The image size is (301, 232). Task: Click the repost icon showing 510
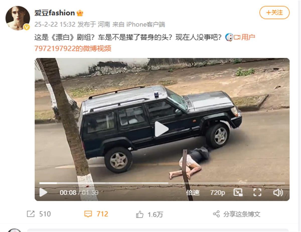31,214
